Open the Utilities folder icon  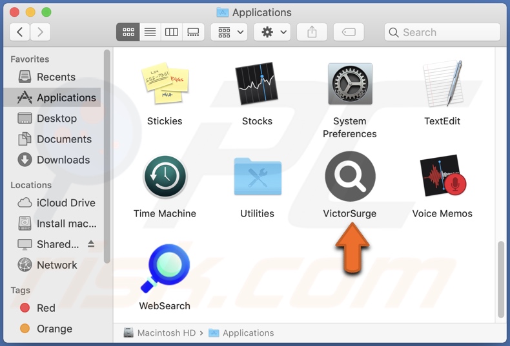pyautogui.click(x=258, y=177)
